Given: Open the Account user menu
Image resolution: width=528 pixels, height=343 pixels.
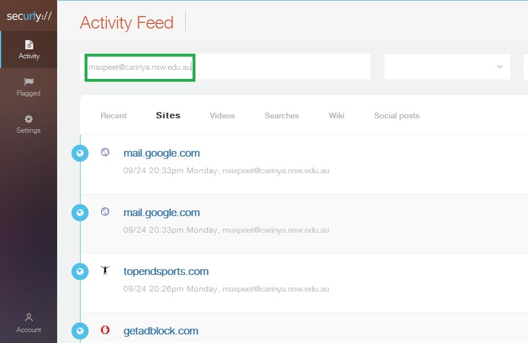Looking at the screenshot, I should coord(29,323).
